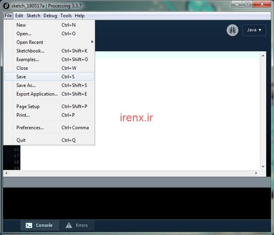Maximize the Processing window
Screen dimensions: 274x235
click(x=247, y=4)
